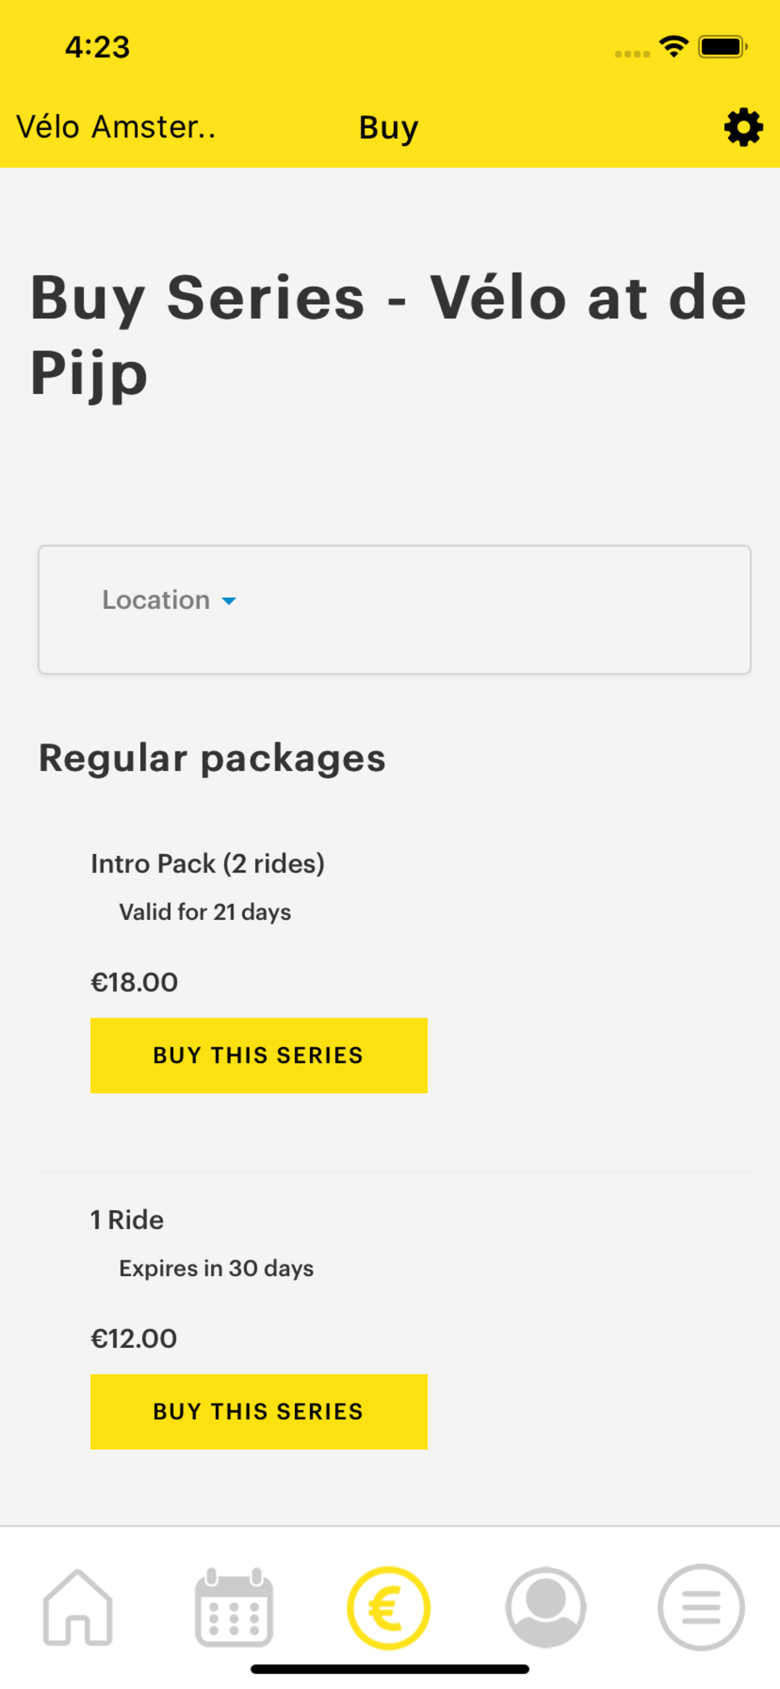Open the Location selector box
The height and width of the screenshot is (1689, 780).
tap(394, 609)
